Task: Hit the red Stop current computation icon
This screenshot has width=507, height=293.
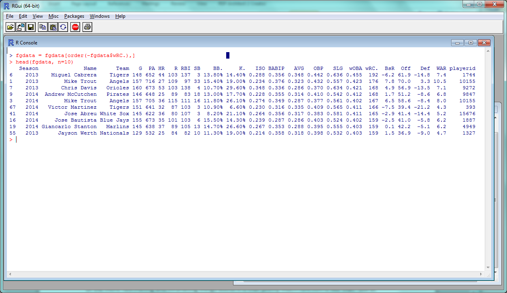Action: [x=75, y=27]
